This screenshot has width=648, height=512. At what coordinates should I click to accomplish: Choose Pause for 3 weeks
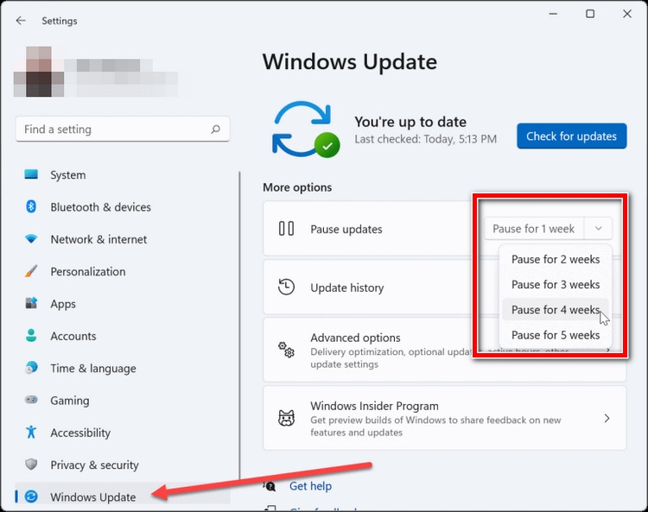pos(556,284)
